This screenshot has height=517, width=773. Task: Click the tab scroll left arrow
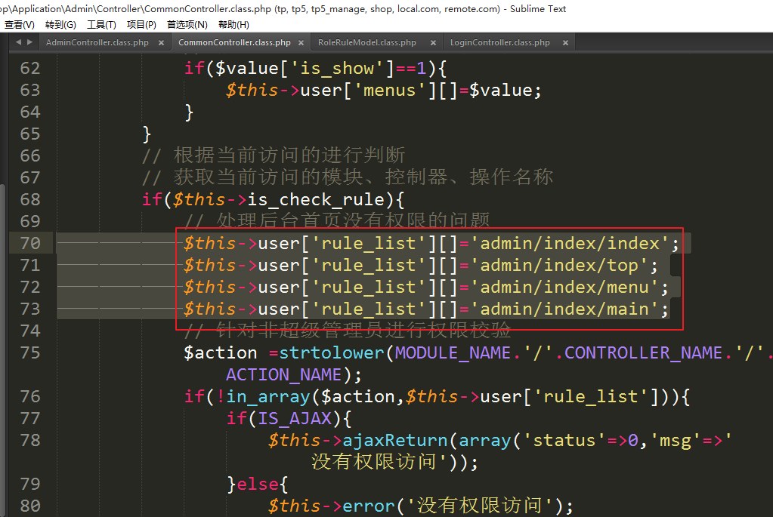(x=17, y=43)
